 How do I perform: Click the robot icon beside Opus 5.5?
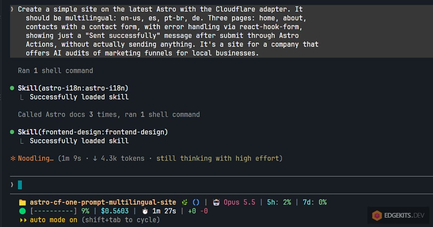pos(216,202)
